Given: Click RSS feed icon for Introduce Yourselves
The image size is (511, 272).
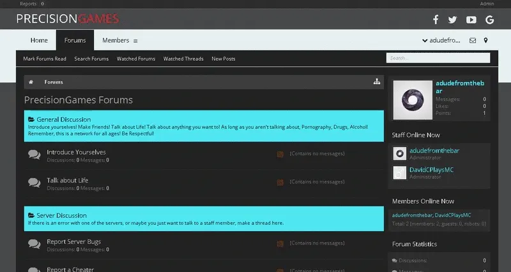Looking at the screenshot, I should [x=280, y=154].
